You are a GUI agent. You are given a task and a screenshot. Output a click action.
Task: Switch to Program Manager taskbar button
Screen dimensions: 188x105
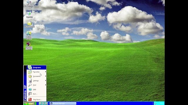tap(63, 104)
